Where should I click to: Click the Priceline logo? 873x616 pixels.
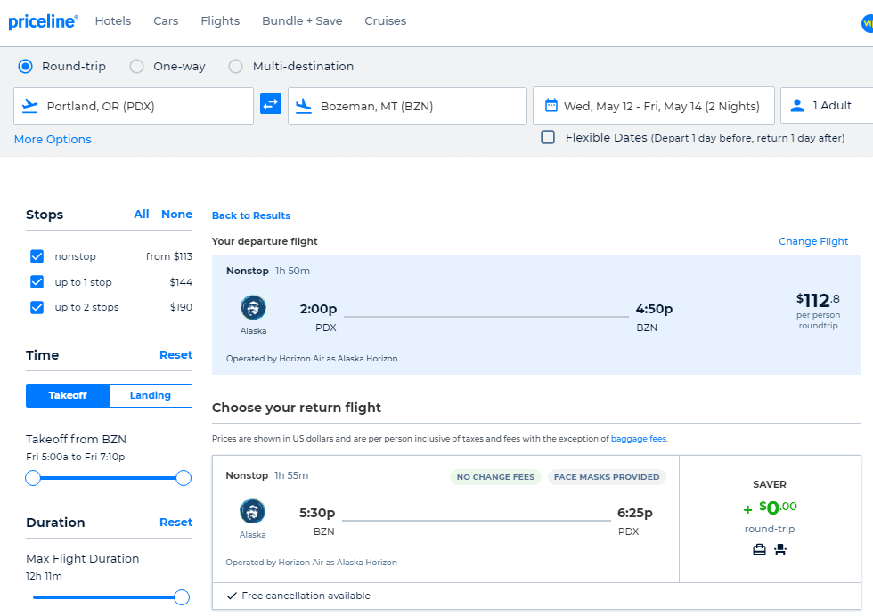coord(43,21)
